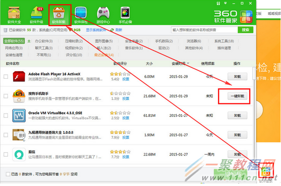Open 软件升级 upgrade icon with badge
The height and width of the screenshot is (186, 281).
tap(37, 15)
